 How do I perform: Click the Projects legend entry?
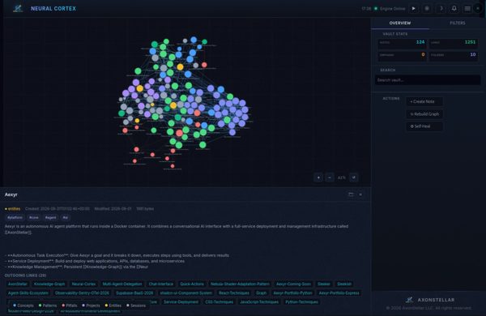coord(91,305)
